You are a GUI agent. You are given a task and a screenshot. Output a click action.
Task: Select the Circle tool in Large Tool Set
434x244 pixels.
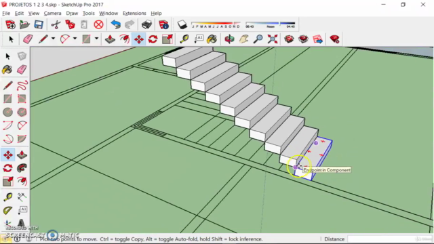point(7,112)
